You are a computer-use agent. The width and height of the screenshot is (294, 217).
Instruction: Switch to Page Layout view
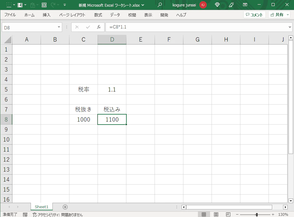coord(216,214)
